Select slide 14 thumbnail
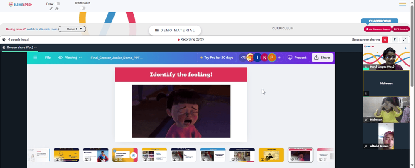 [242, 155]
